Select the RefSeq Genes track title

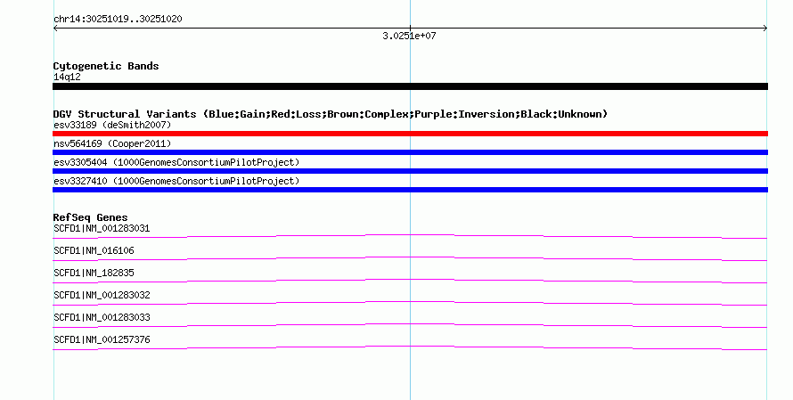(90, 217)
